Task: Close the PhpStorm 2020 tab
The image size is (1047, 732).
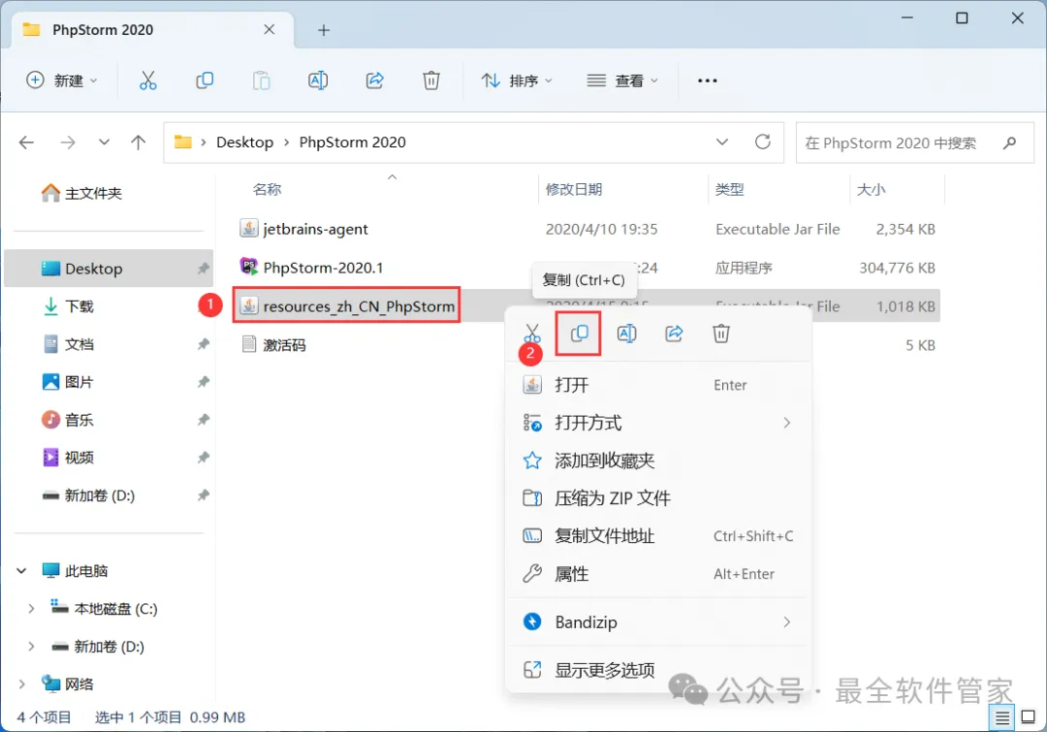Action: 270,29
